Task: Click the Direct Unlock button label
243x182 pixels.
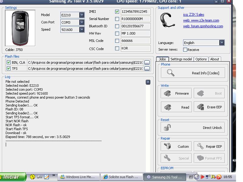Action: coord(212,128)
